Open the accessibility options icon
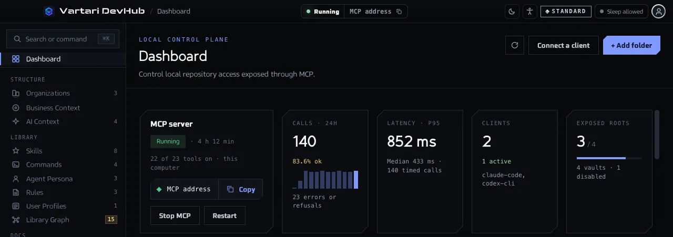 click(x=529, y=12)
